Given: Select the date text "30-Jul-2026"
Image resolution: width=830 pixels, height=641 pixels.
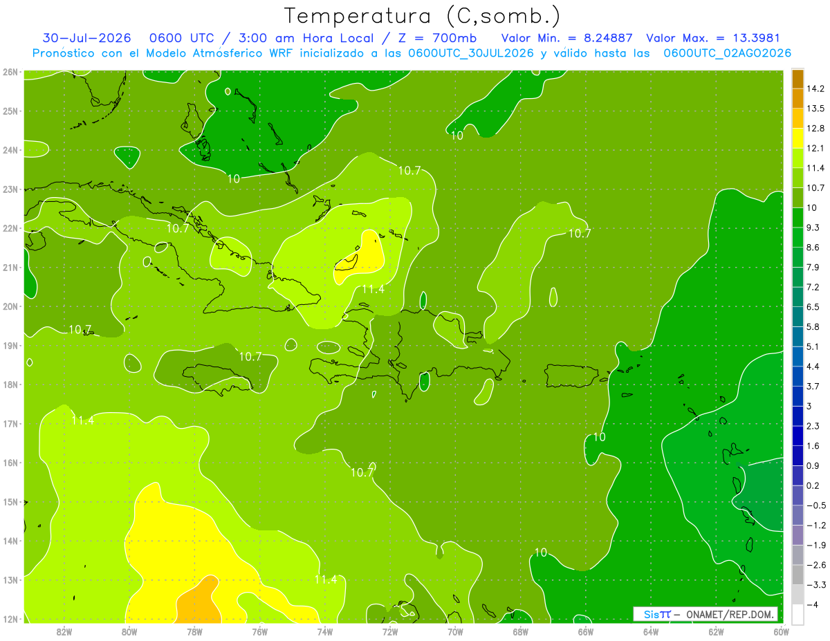Looking at the screenshot, I should 86,38.
